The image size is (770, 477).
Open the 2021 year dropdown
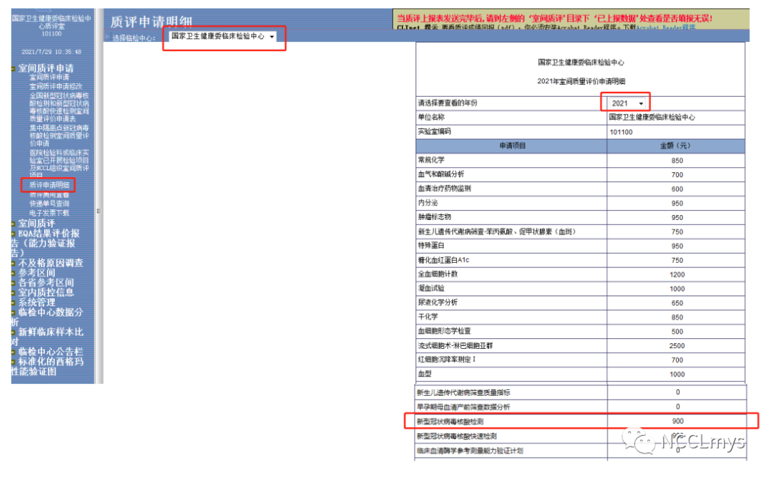click(x=627, y=103)
